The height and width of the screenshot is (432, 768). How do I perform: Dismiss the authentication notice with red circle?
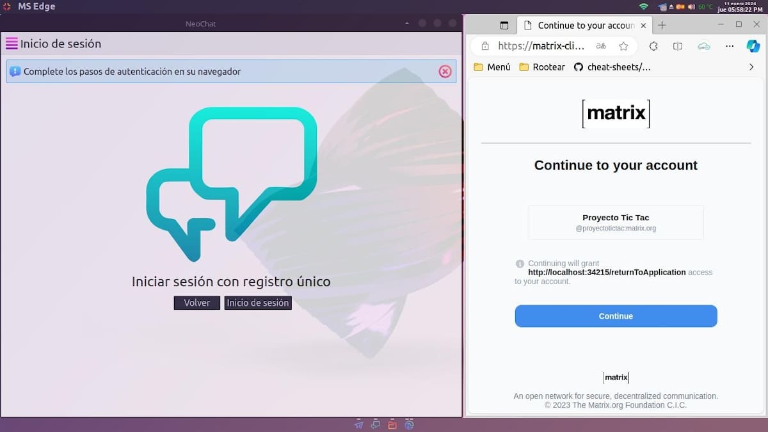click(445, 71)
